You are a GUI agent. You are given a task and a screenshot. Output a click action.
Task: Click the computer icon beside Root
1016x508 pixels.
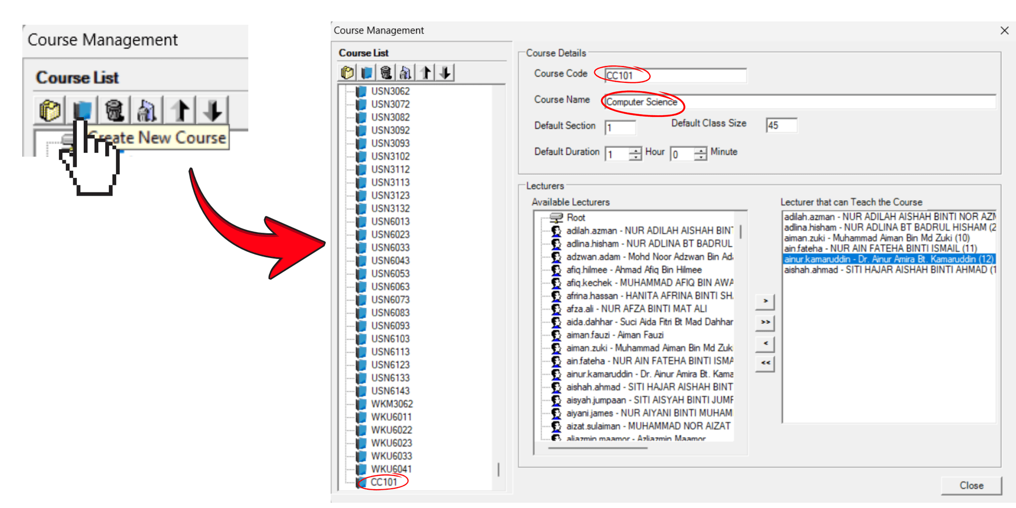tap(557, 218)
